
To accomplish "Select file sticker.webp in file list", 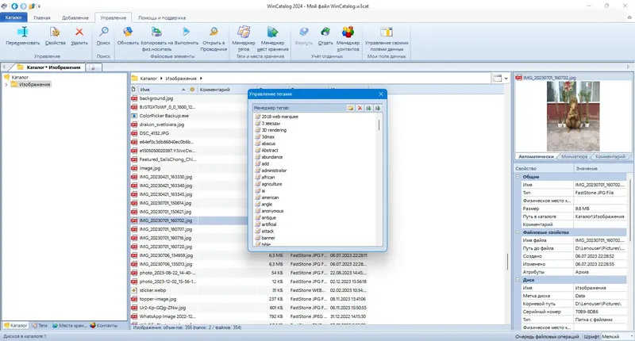I will tap(152, 290).
